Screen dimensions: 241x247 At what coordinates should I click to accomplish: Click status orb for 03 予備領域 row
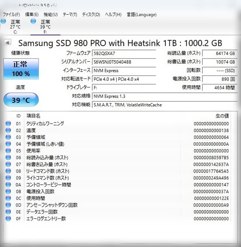point(8,137)
